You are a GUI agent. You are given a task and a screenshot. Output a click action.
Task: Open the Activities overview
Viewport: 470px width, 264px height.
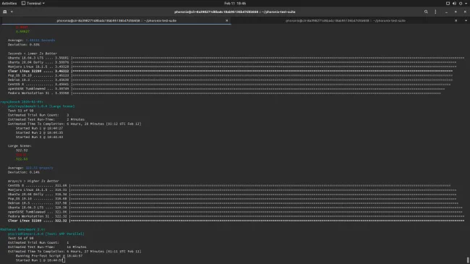9,4
